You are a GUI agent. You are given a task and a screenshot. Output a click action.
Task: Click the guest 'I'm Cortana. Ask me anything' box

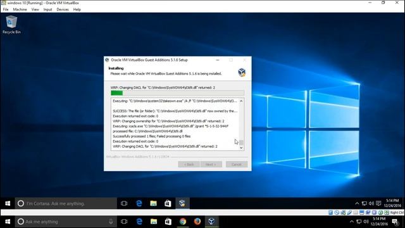click(x=66, y=203)
